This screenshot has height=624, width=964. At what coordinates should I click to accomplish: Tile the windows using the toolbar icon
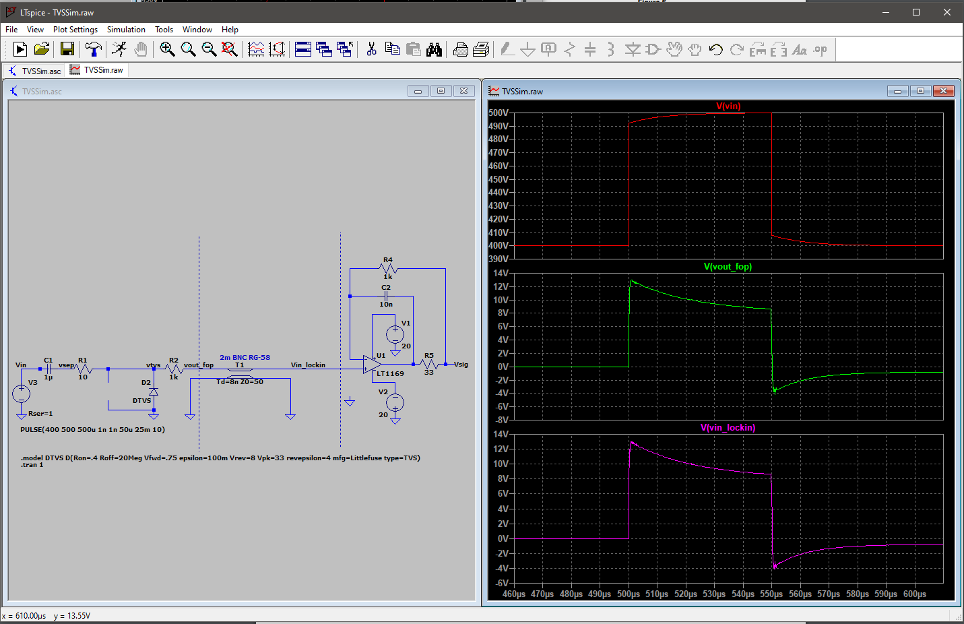(x=303, y=49)
